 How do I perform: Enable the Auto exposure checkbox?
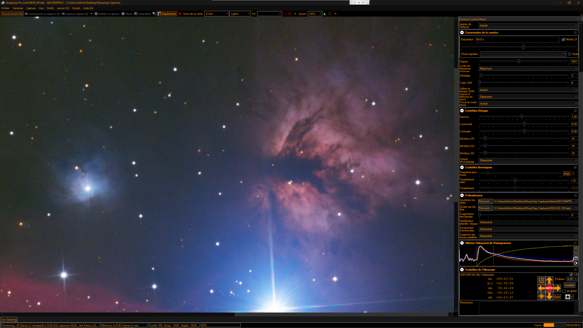[x=570, y=54]
